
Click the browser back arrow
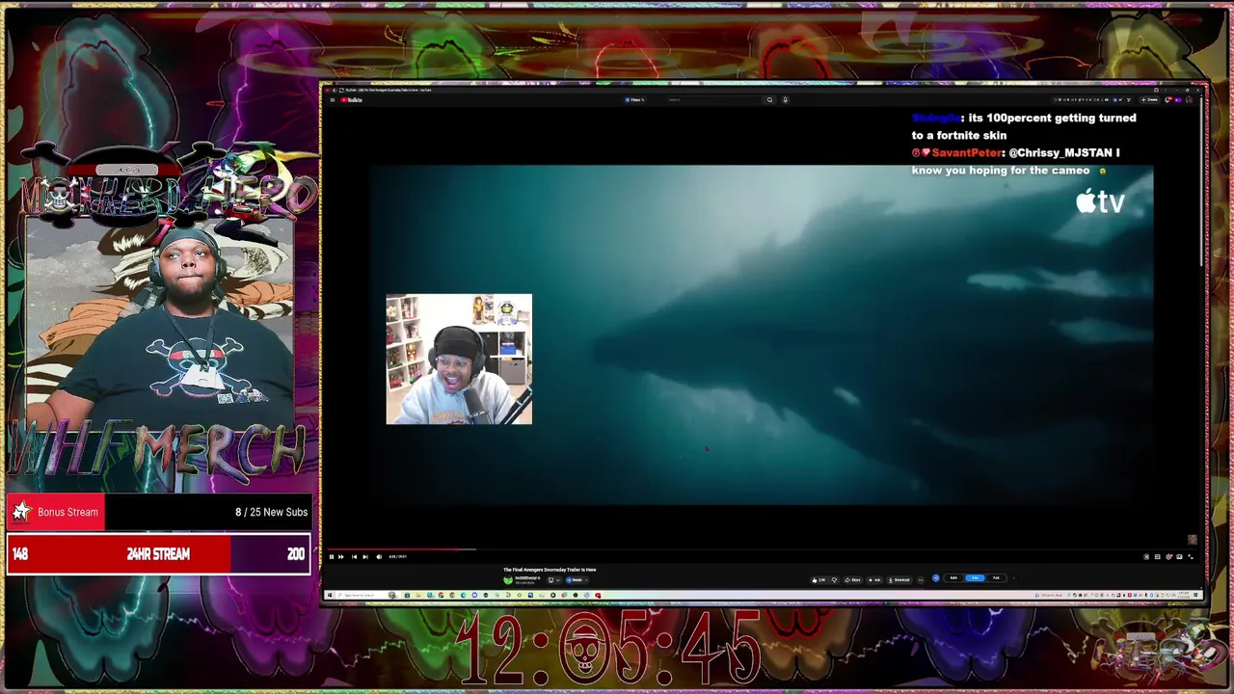click(x=335, y=90)
